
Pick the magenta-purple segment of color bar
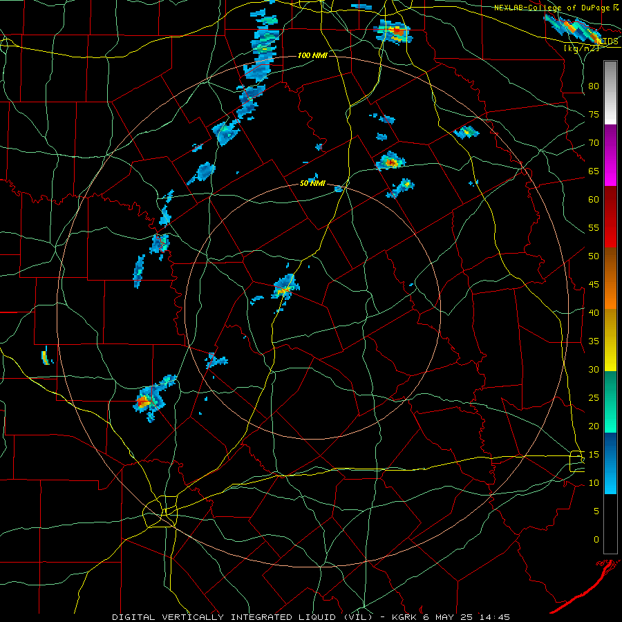[610, 155]
